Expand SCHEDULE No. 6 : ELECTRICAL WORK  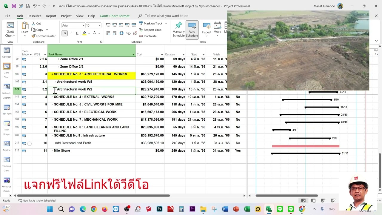coord(52,112)
